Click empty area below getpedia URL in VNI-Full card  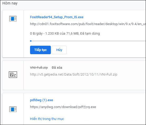[84, 83]
